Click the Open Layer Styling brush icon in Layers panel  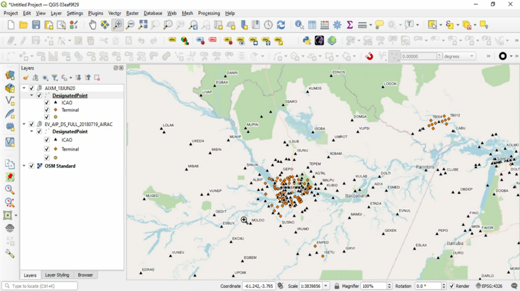[25, 78]
